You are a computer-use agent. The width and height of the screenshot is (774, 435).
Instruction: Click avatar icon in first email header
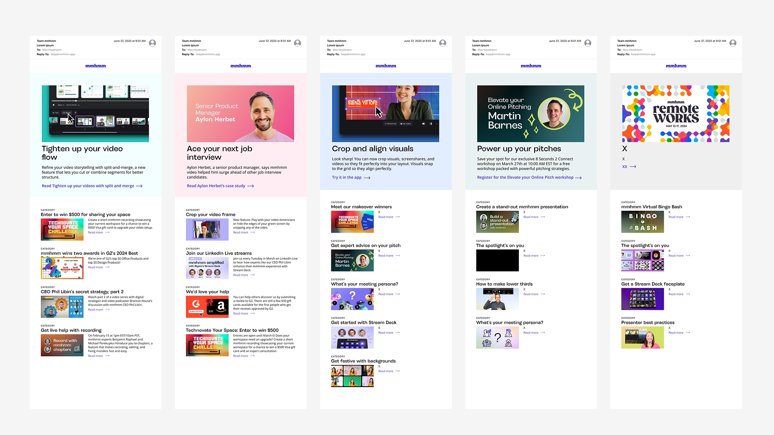coord(152,43)
